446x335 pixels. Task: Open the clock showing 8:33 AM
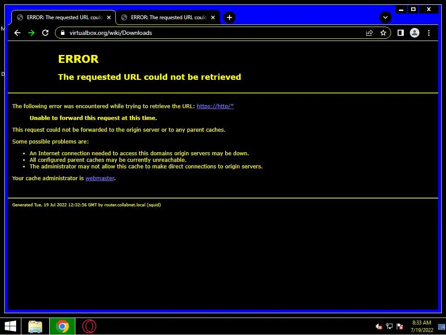422,326
